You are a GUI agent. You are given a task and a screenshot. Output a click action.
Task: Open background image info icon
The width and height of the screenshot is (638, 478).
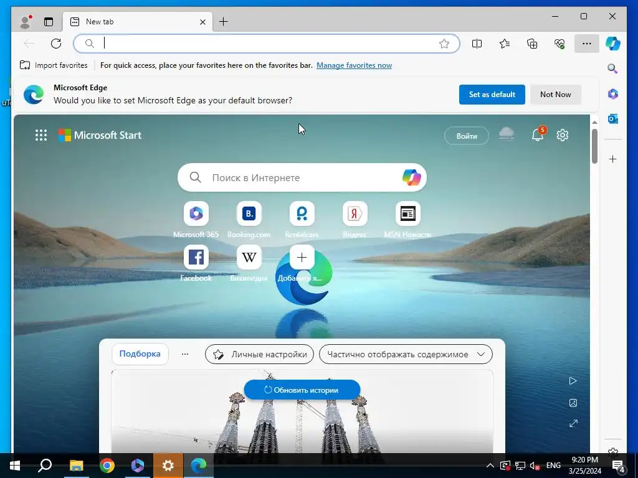[573, 403]
